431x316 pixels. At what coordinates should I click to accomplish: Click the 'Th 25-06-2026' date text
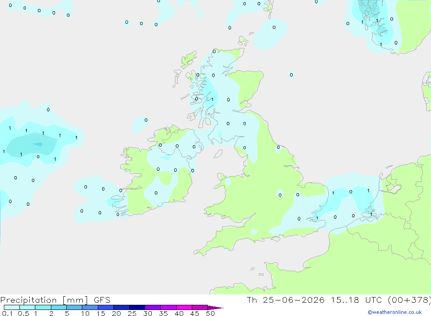pyautogui.click(x=285, y=300)
